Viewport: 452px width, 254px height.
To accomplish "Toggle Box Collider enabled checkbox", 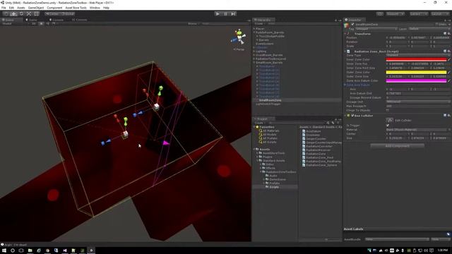I will pos(352,116).
